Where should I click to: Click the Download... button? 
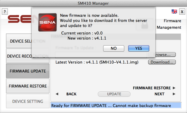pos(162,62)
